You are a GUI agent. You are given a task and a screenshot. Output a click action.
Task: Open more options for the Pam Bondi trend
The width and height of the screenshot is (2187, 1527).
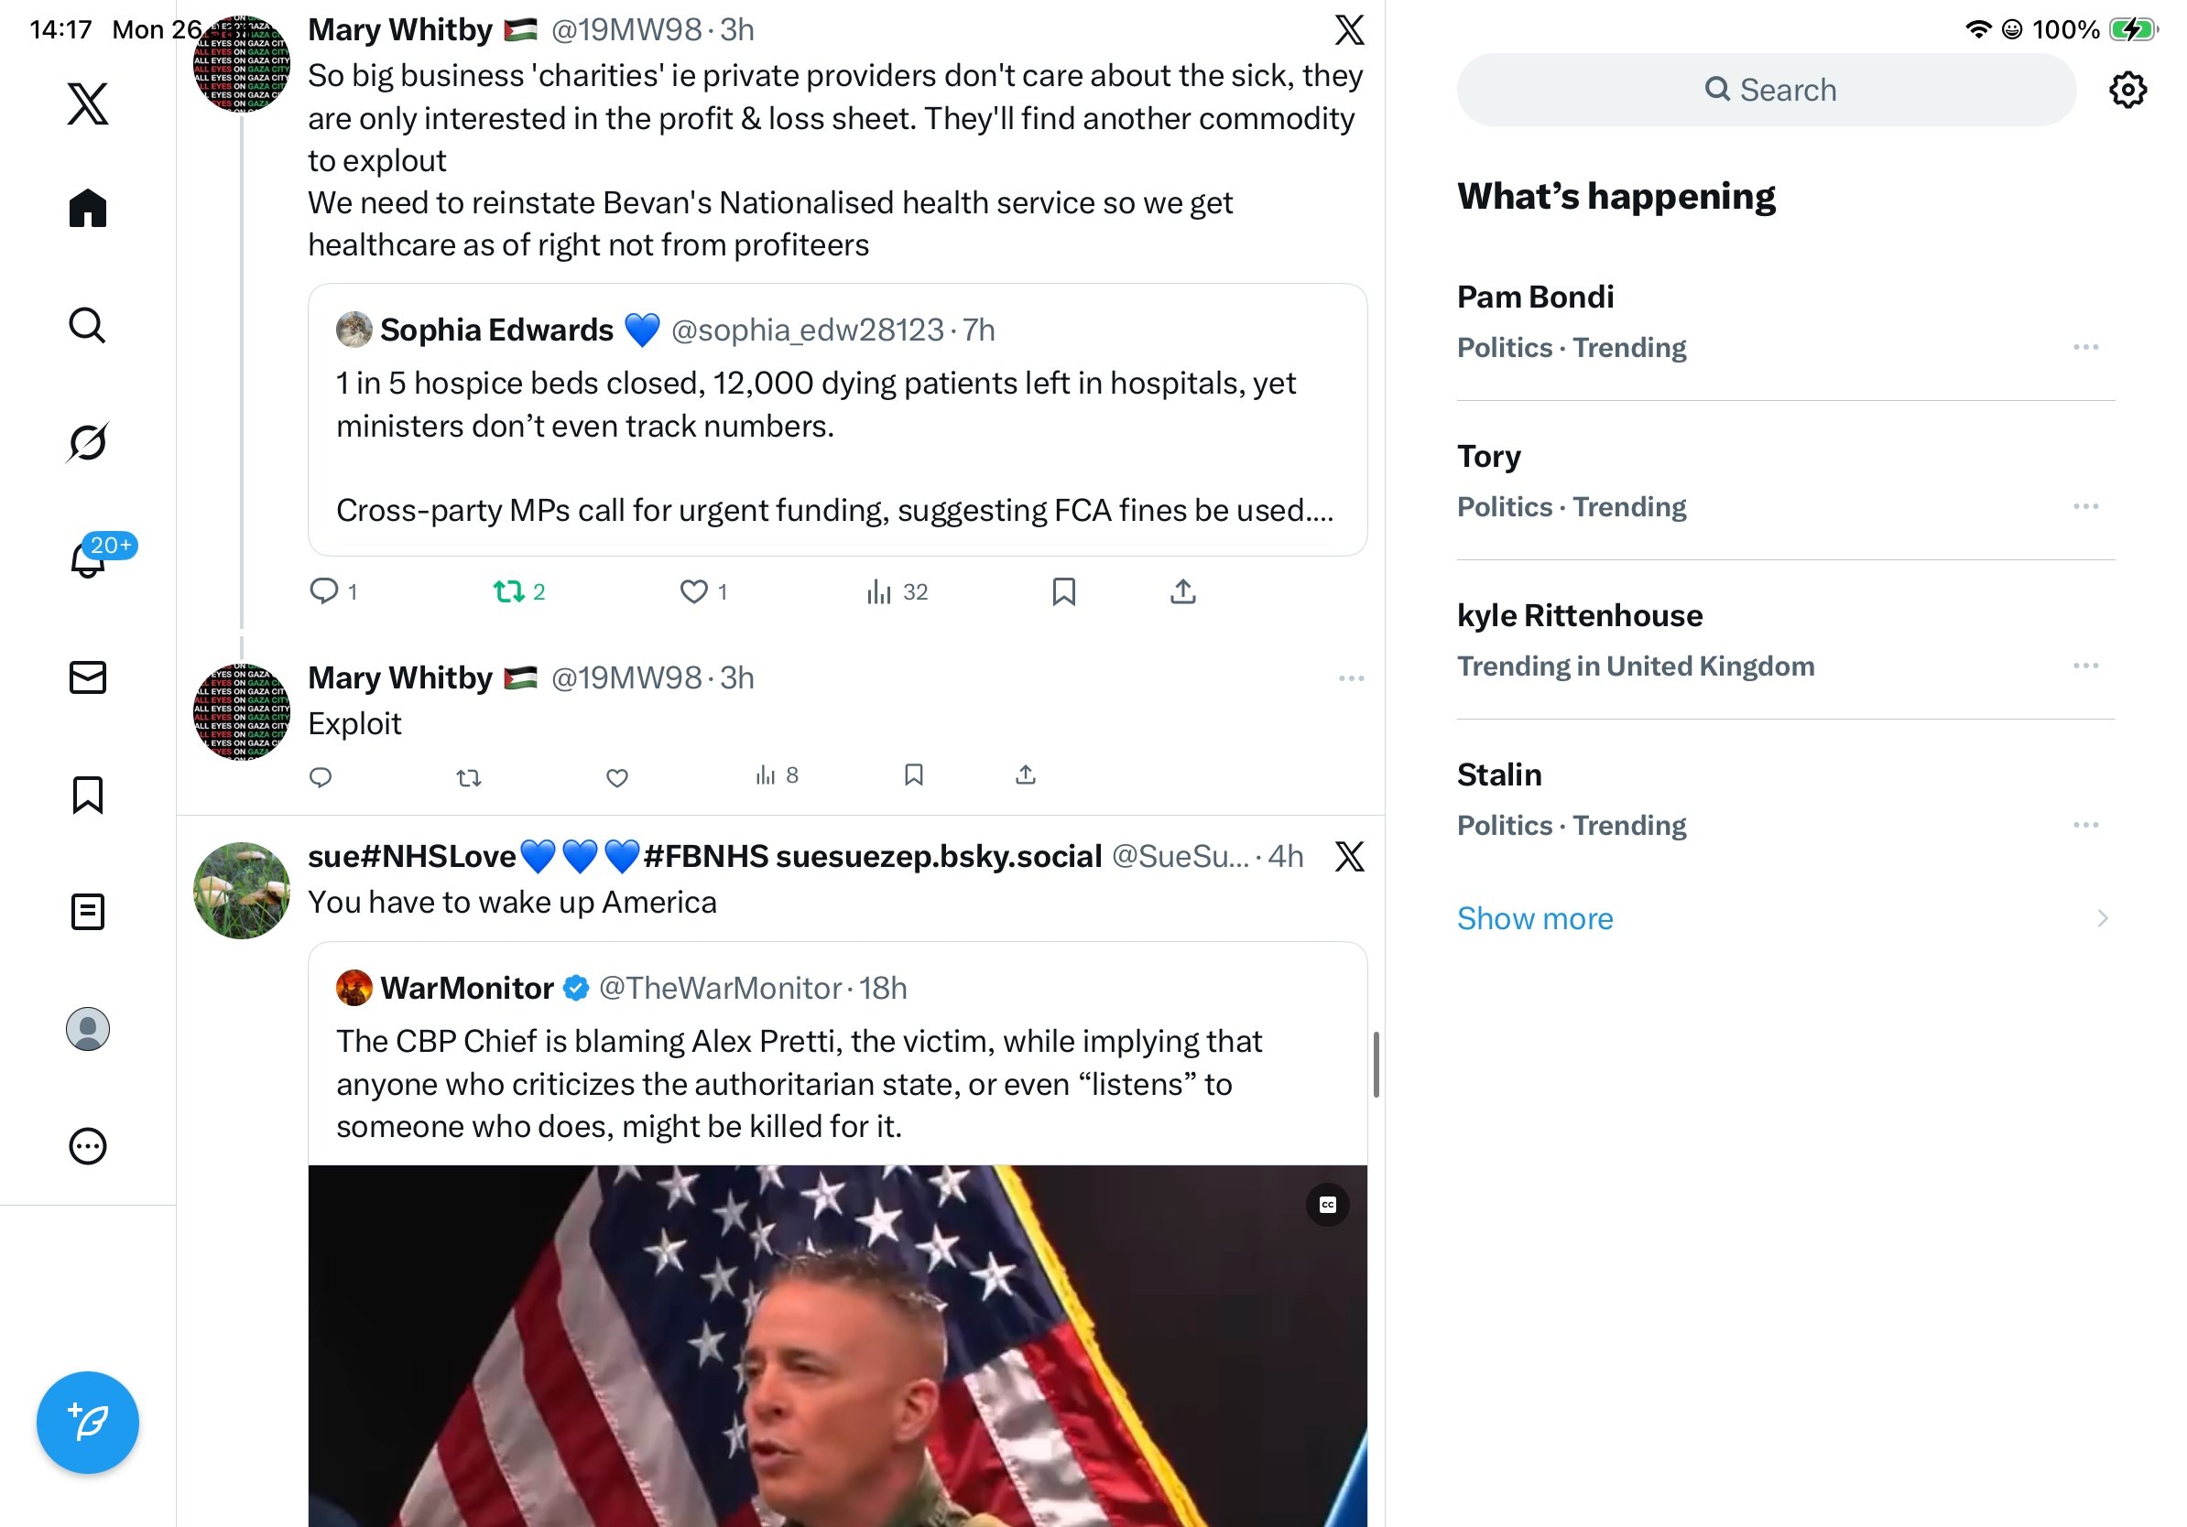pos(2085,347)
